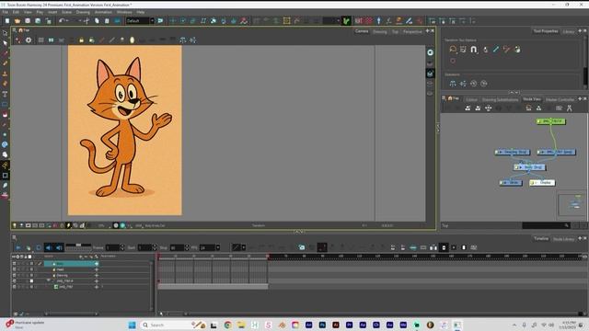Open the Windows menu
This screenshot has width=589, height=331.
click(124, 12)
